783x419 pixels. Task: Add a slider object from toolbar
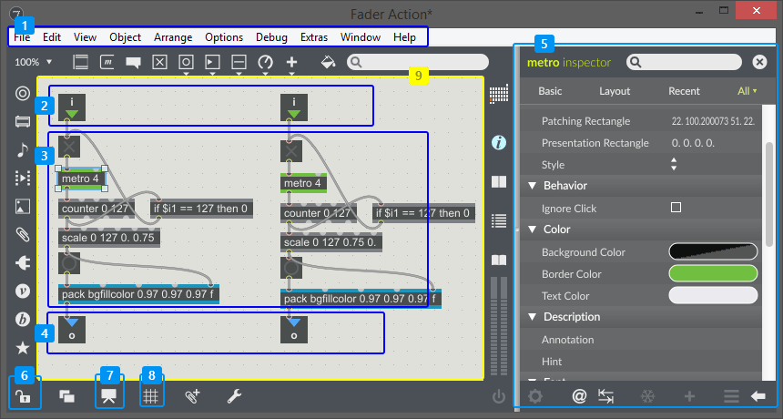239,62
